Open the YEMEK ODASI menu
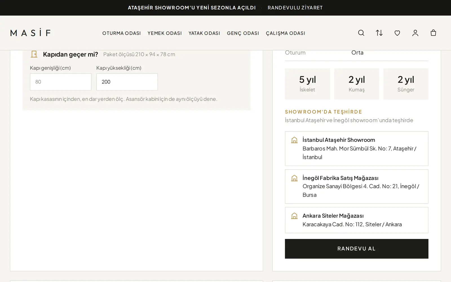Screen dimensions: 451x282 click(165, 33)
